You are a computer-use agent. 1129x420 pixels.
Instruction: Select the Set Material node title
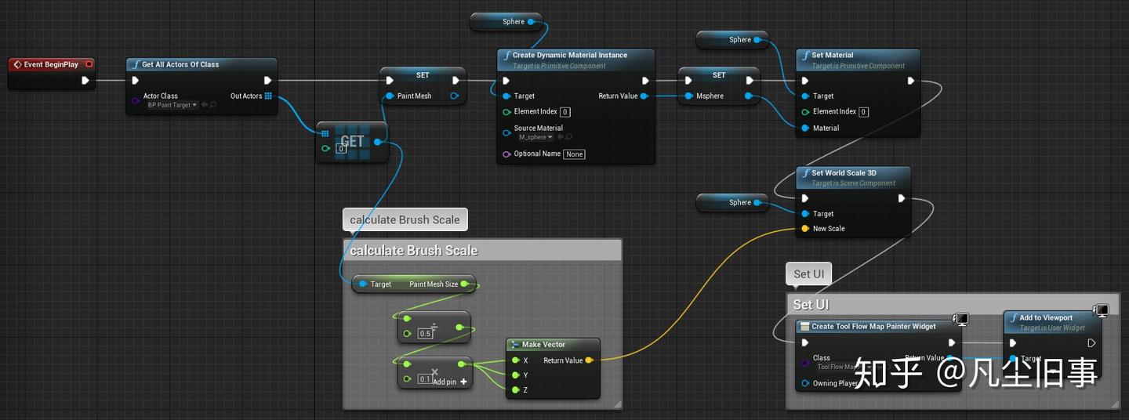[x=832, y=56]
